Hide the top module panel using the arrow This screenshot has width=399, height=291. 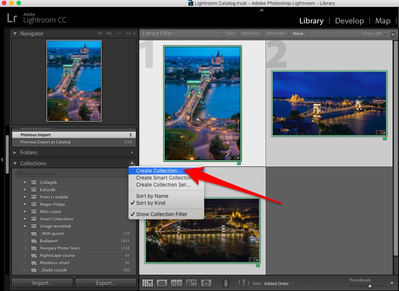tap(262, 10)
